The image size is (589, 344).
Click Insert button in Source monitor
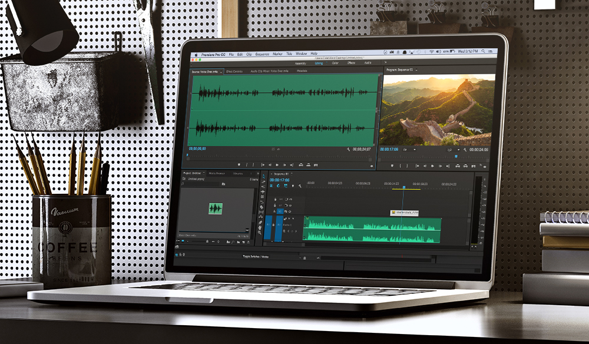[x=301, y=165]
